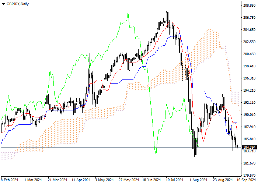Click the 198.410 price scale label
Screen dimensions: 258x184
pos(249,66)
